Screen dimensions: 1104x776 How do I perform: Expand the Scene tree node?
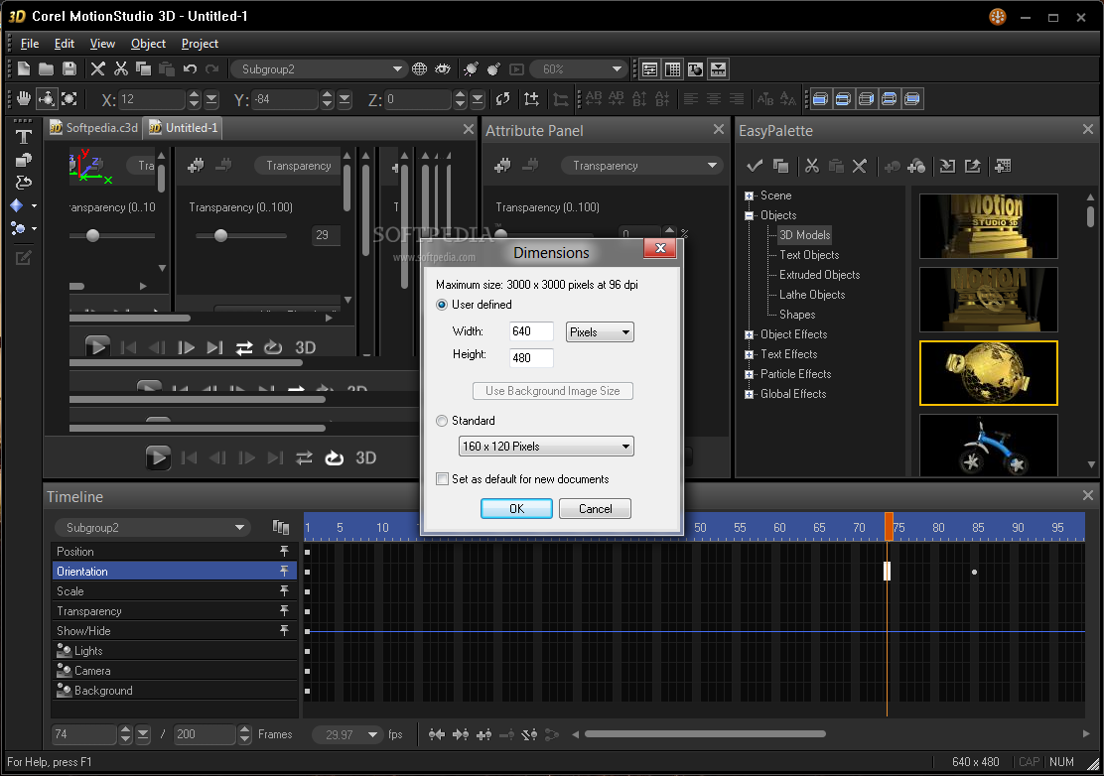[x=750, y=195]
